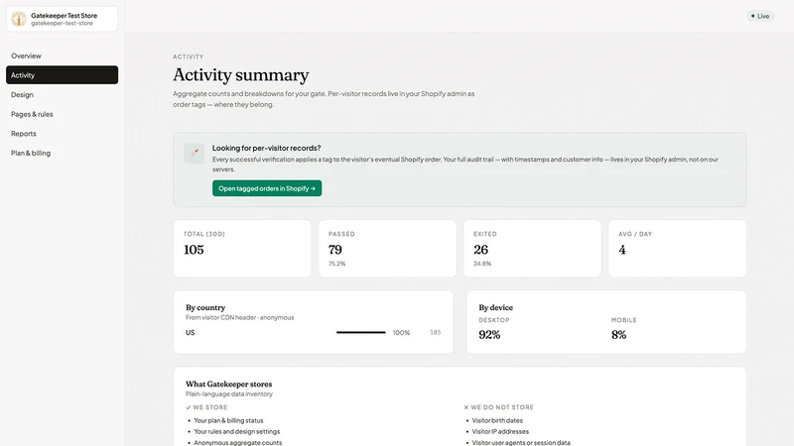Viewport: 794px width, 446px height.
Task: Click the US country progress bar
Action: click(361, 332)
